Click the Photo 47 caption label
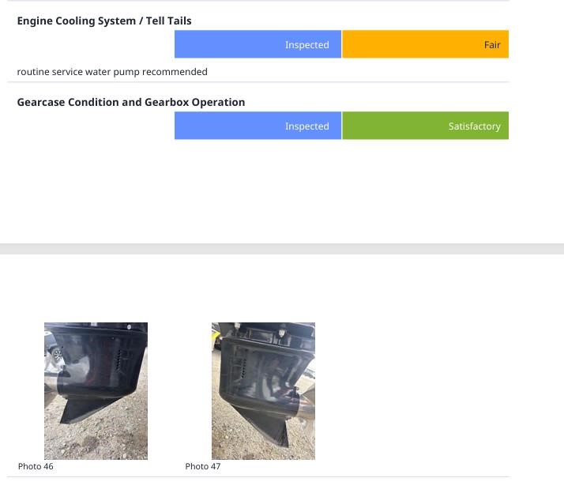 [203, 466]
